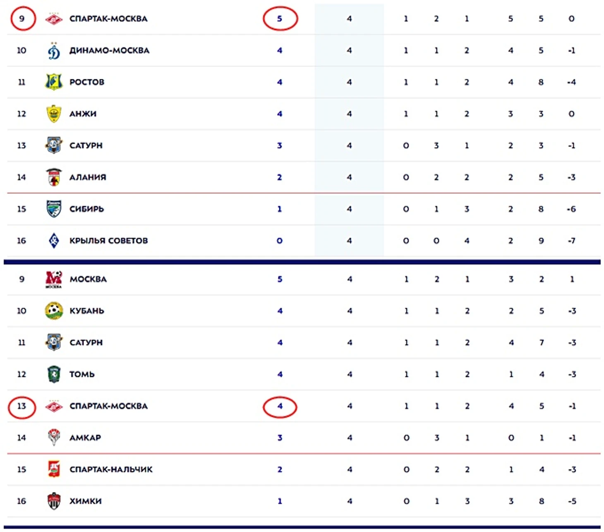Open the ДИНАМО-МОСКВА team link
This screenshot has width=604, height=532.
pos(109,51)
